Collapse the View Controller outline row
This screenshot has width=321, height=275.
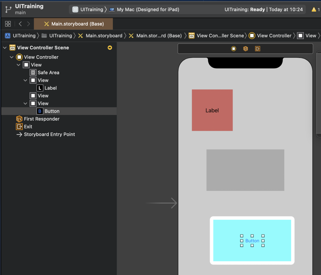click(x=12, y=57)
